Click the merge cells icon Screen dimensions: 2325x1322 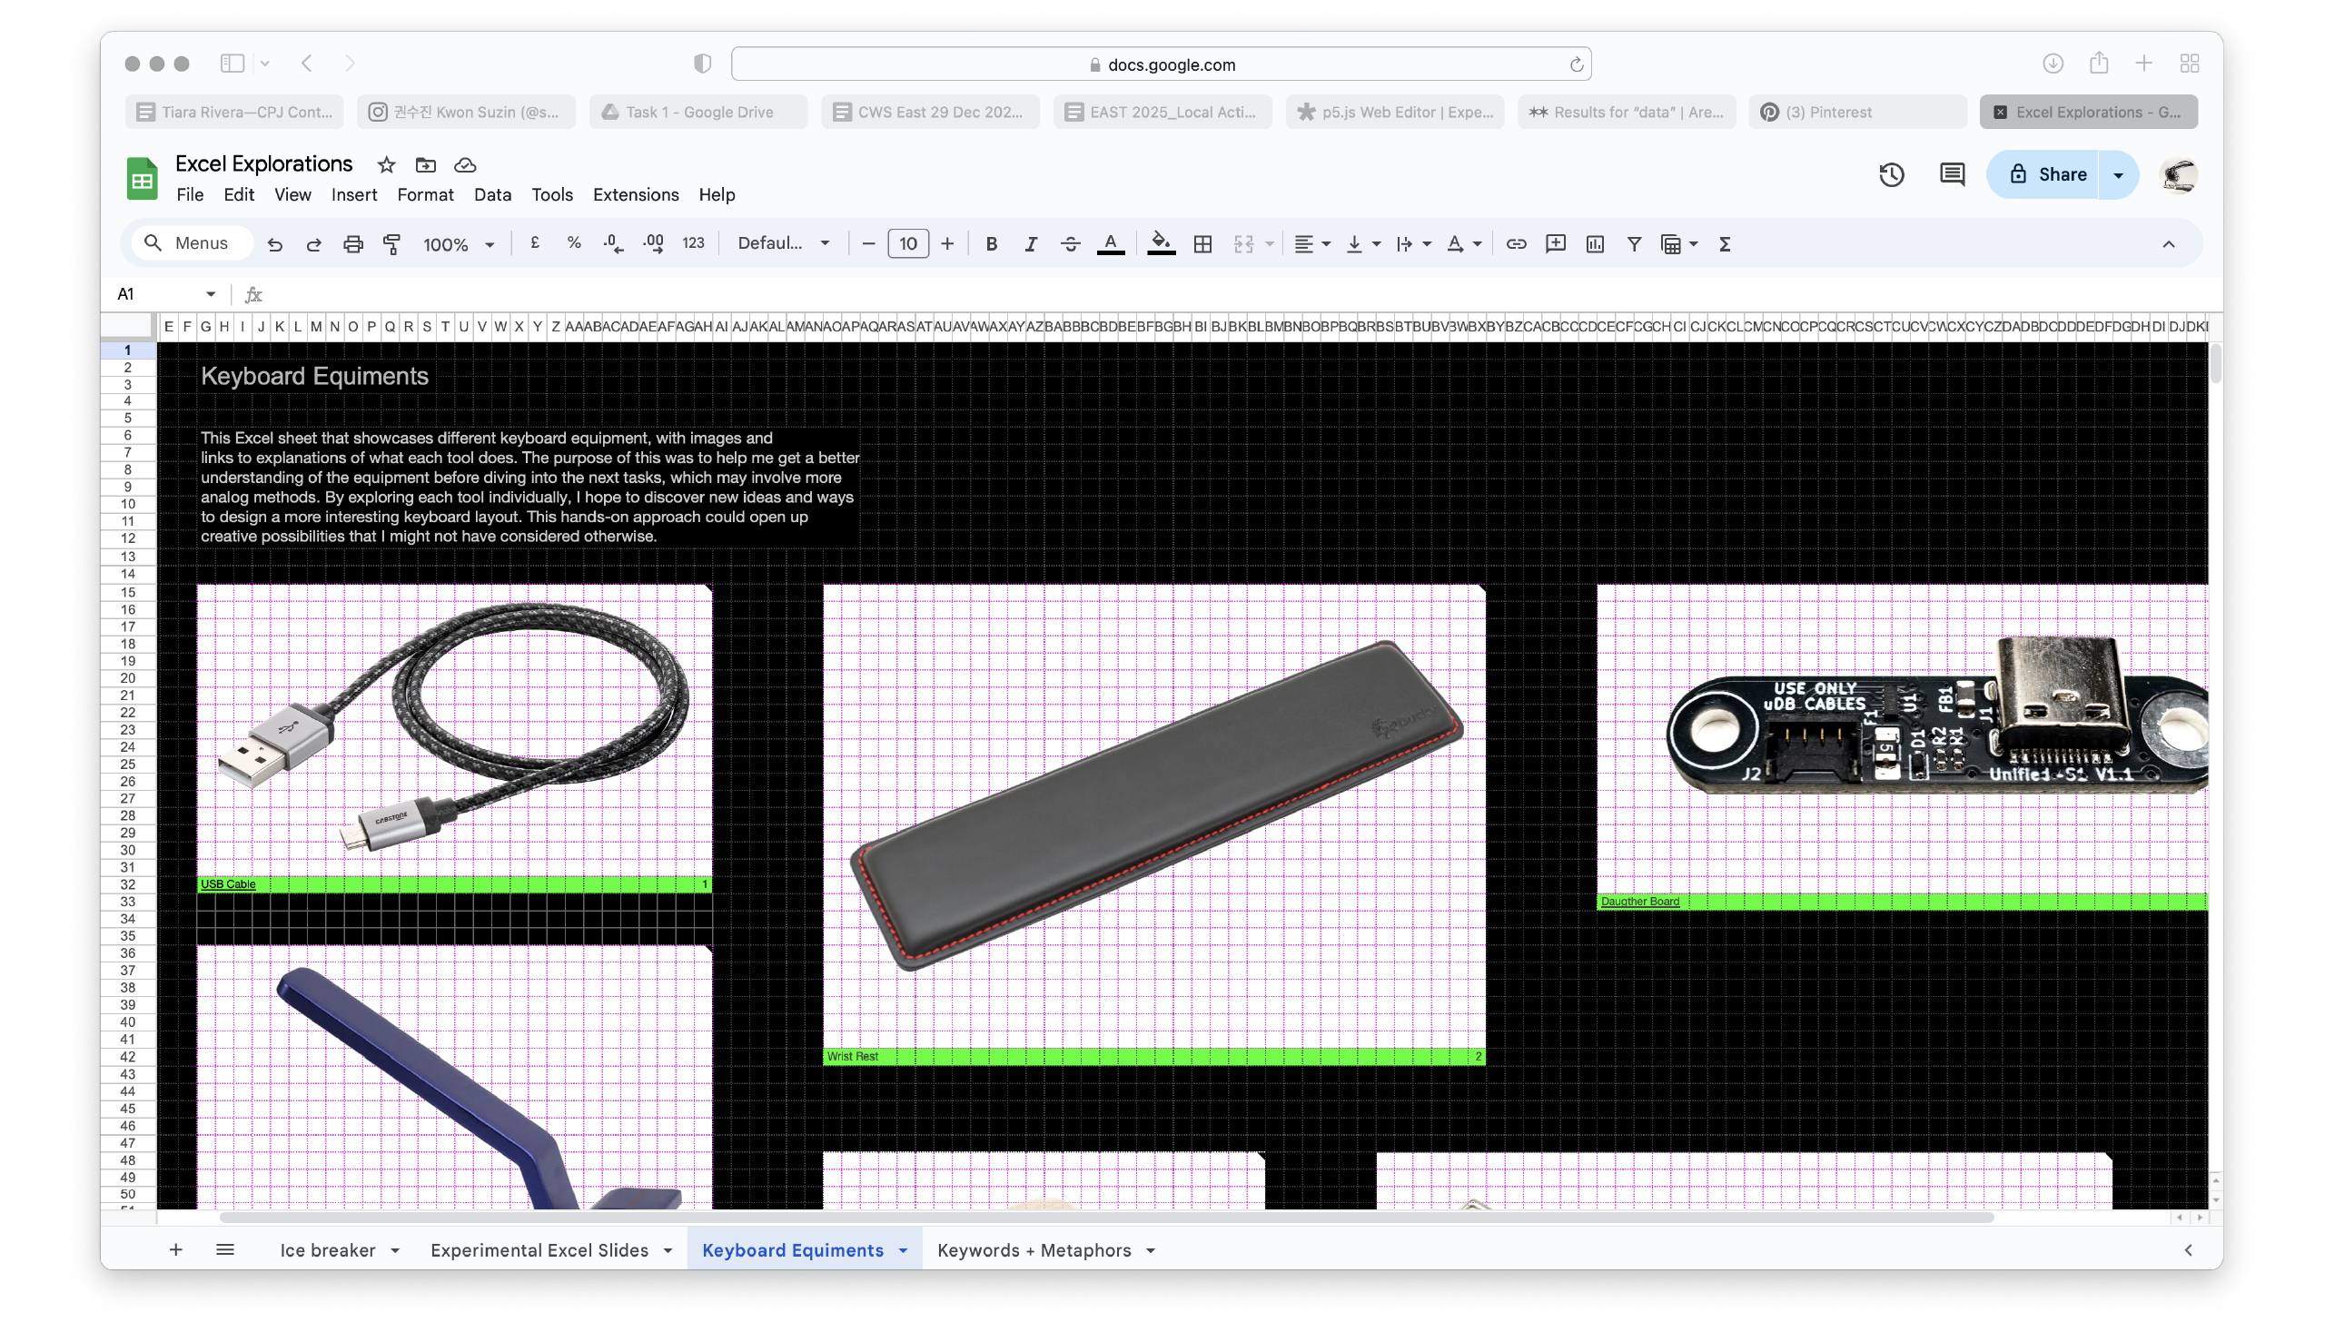coord(1243,243)
